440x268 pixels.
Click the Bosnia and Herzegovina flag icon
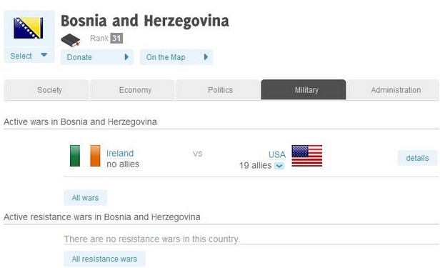[x=29, y=28]
